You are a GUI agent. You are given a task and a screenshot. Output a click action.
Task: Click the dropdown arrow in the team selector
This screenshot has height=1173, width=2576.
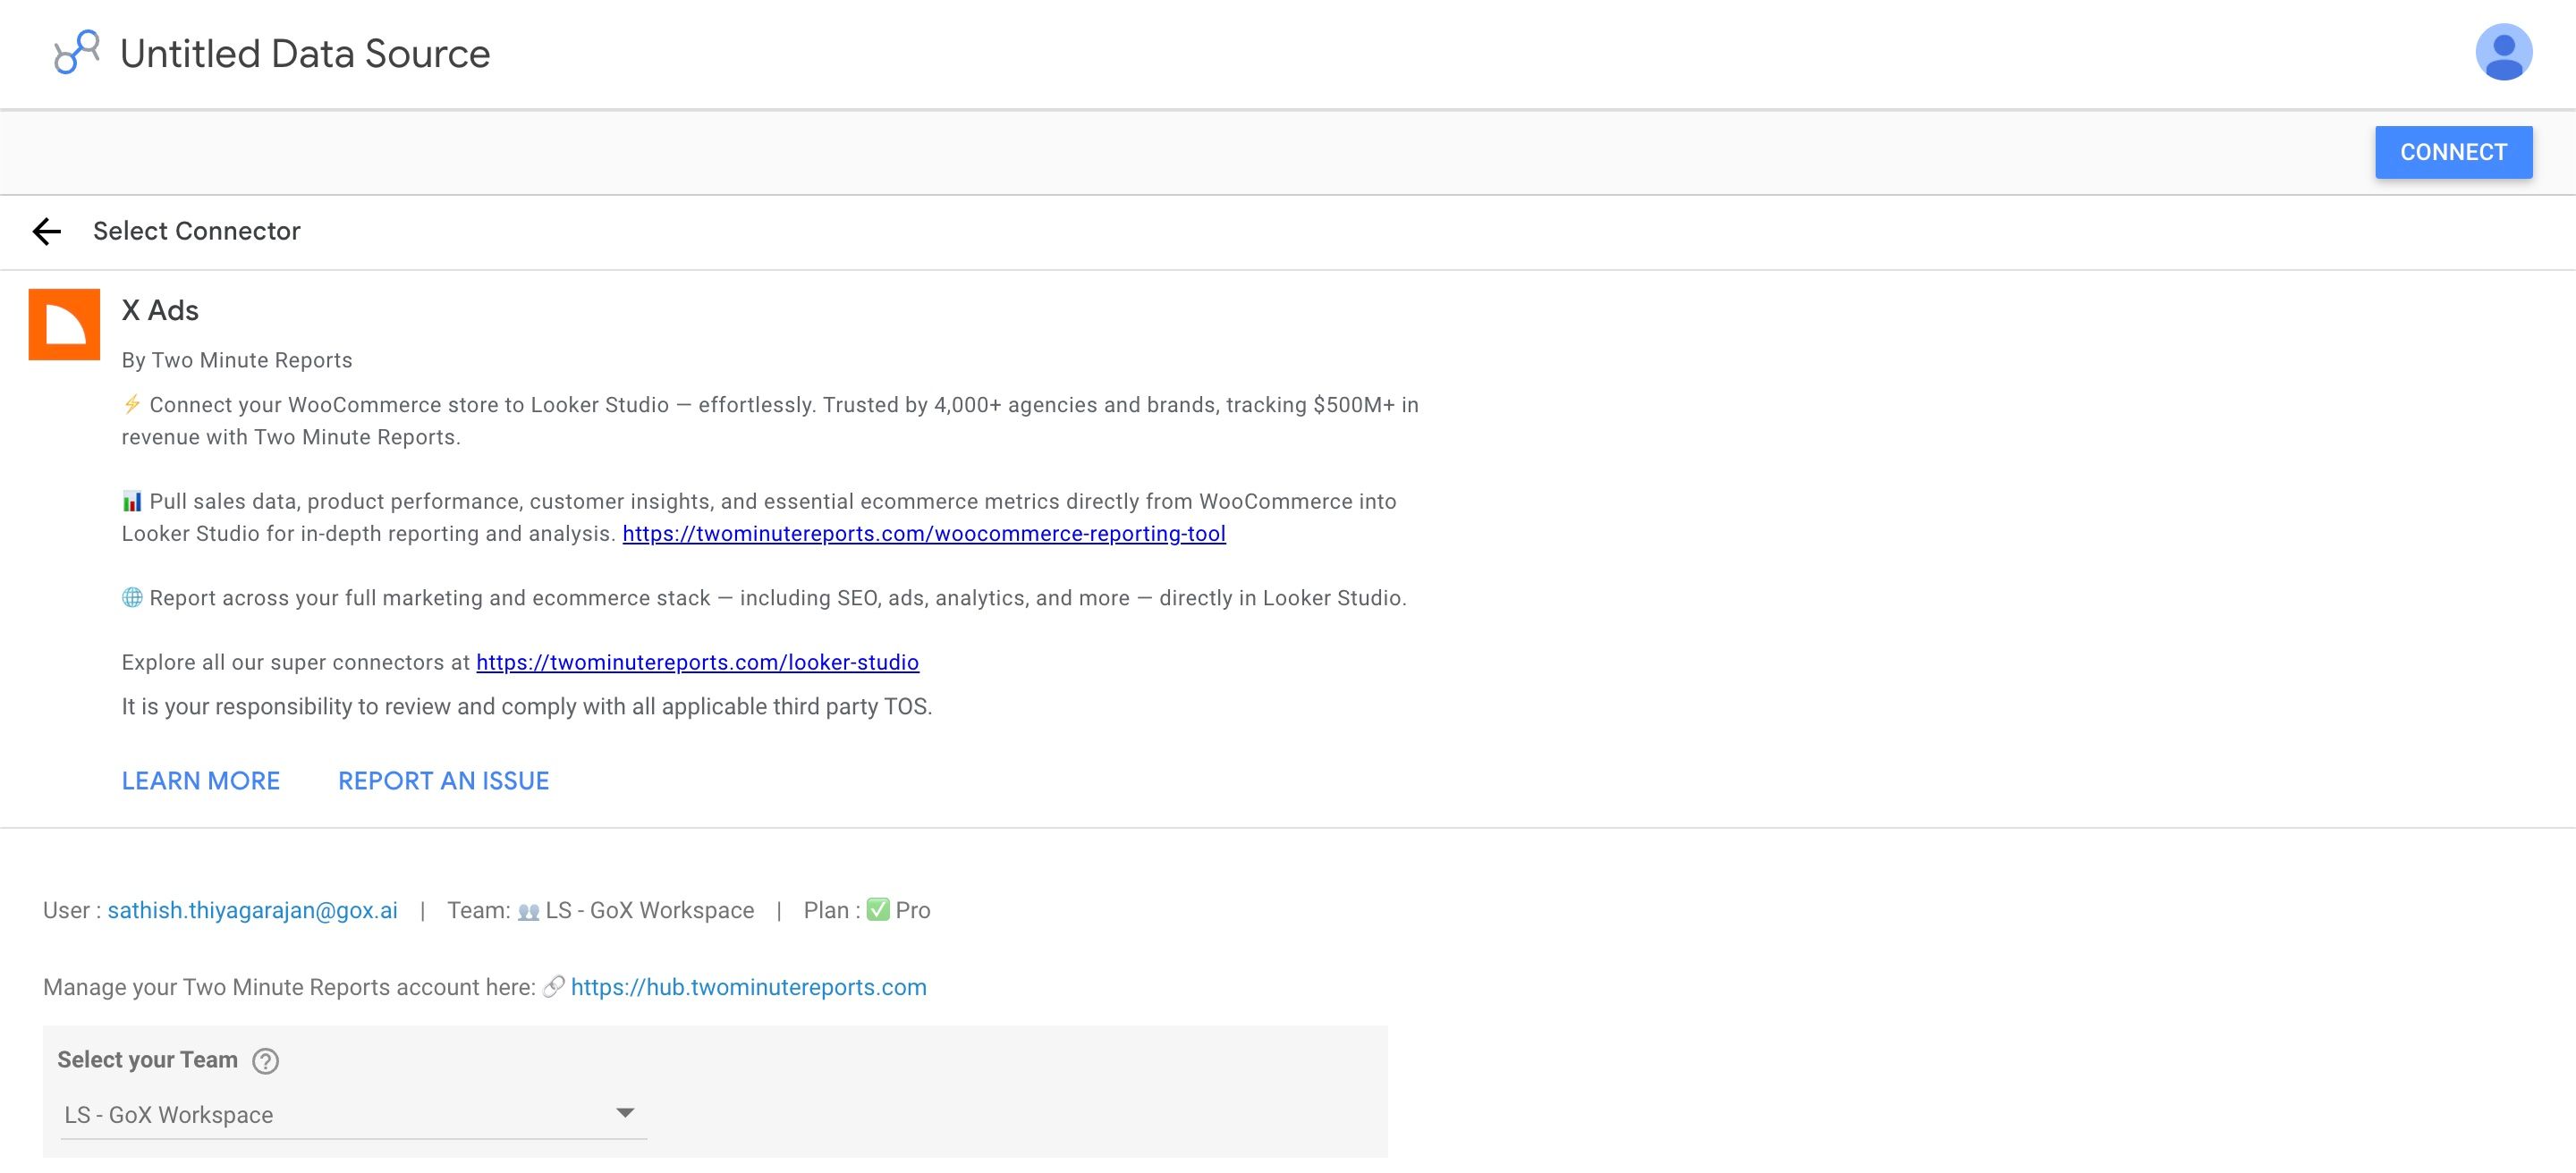click(x=625, y=1111)
